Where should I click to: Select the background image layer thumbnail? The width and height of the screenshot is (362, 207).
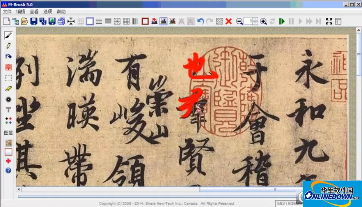click(x=9, y=143)
